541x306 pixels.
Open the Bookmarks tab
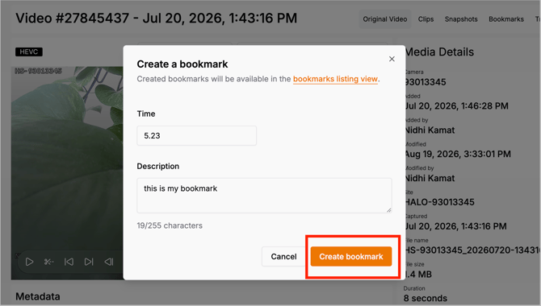[506, 19]
